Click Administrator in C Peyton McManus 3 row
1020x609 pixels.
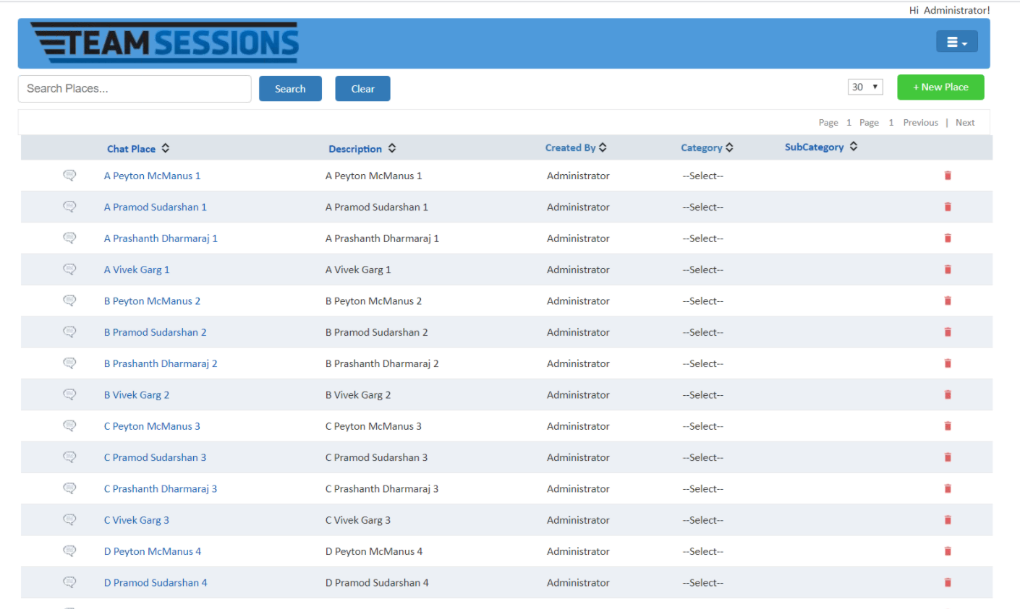coord(578,426)
